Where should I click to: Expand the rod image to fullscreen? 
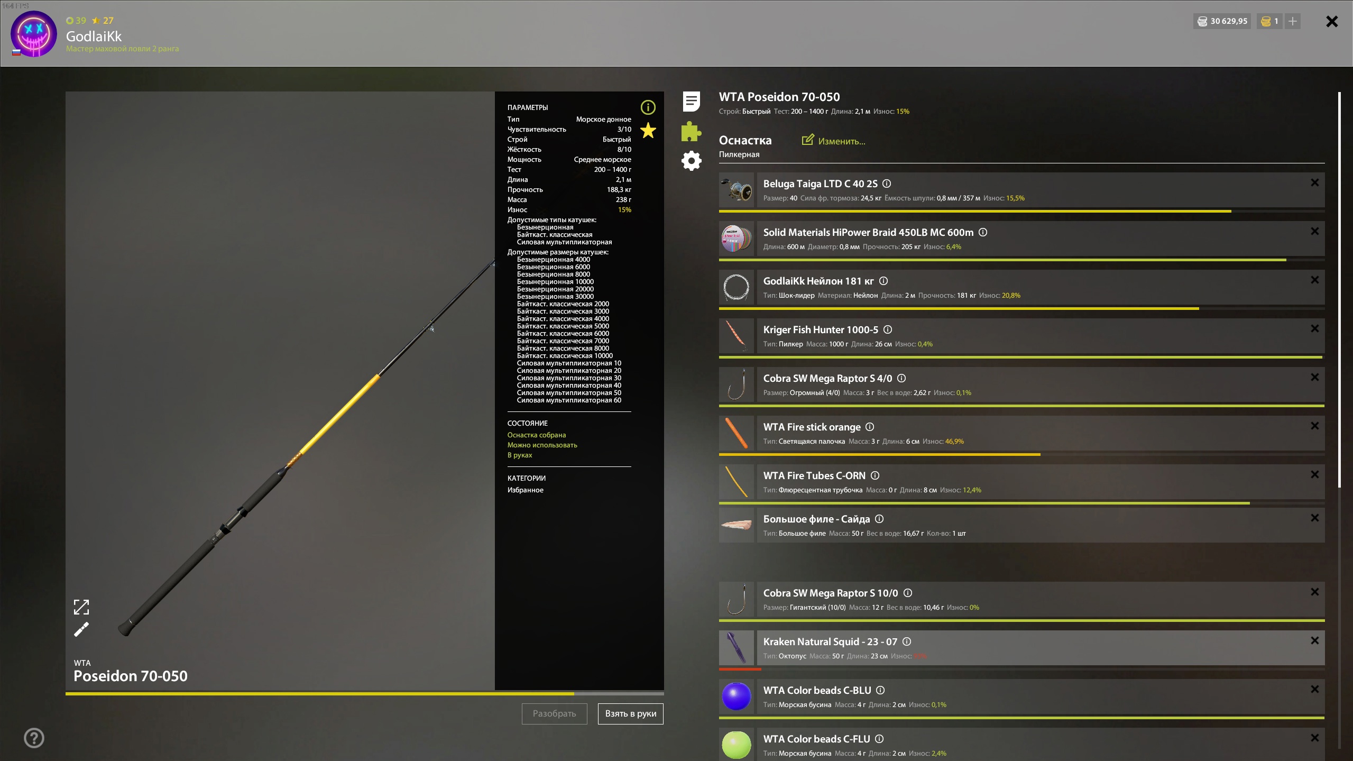(x=81, y=607)
